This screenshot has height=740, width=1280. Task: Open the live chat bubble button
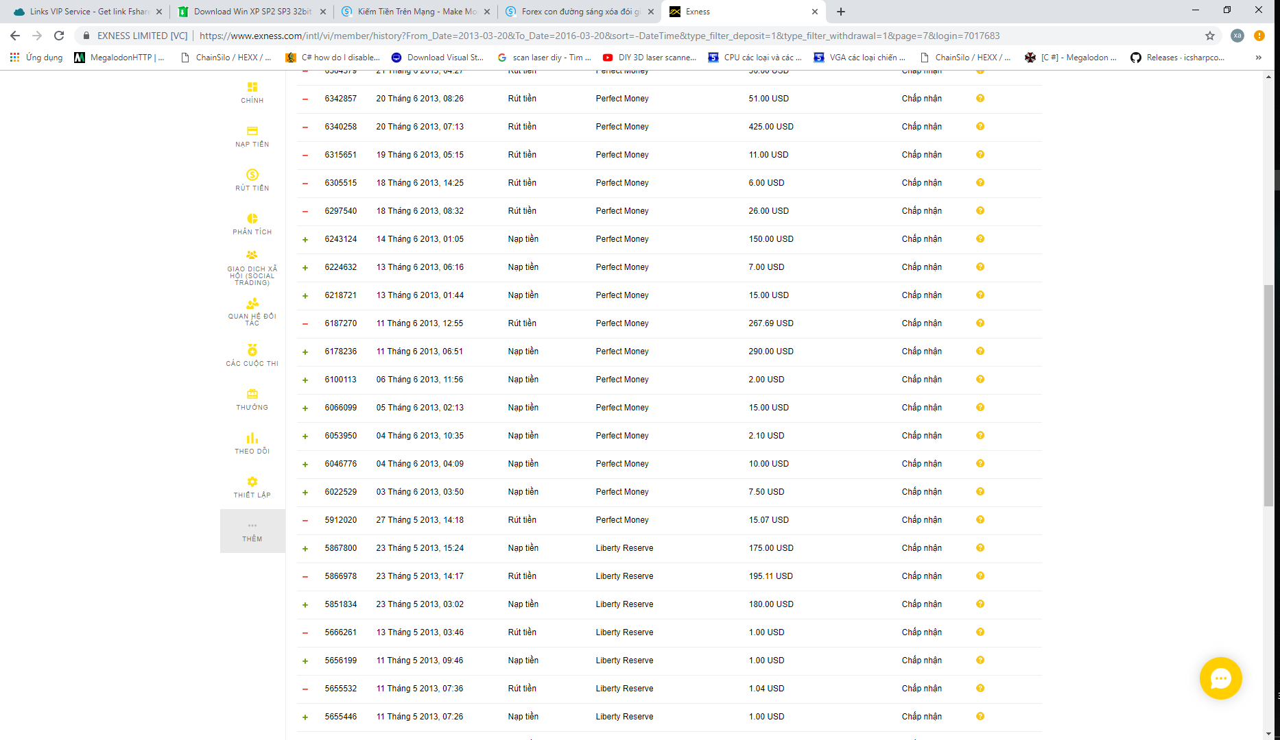1220,678
